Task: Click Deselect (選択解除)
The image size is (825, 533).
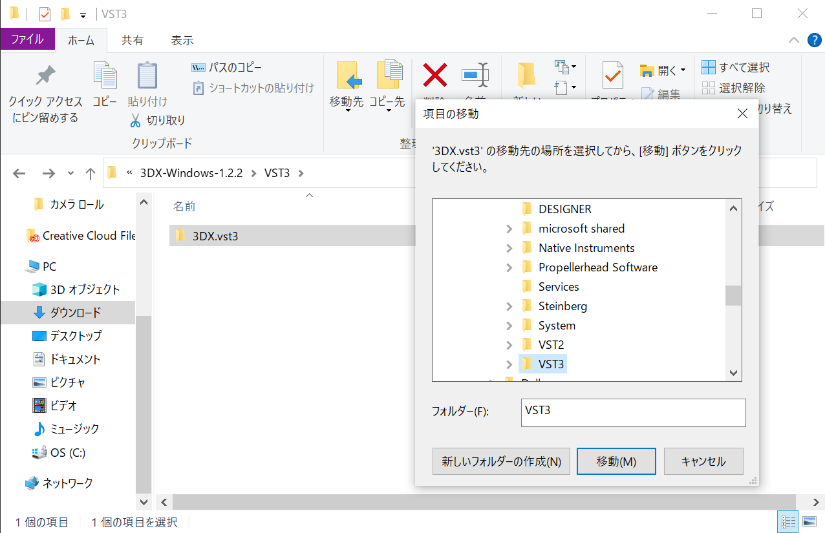Action: tap(734, 88)
